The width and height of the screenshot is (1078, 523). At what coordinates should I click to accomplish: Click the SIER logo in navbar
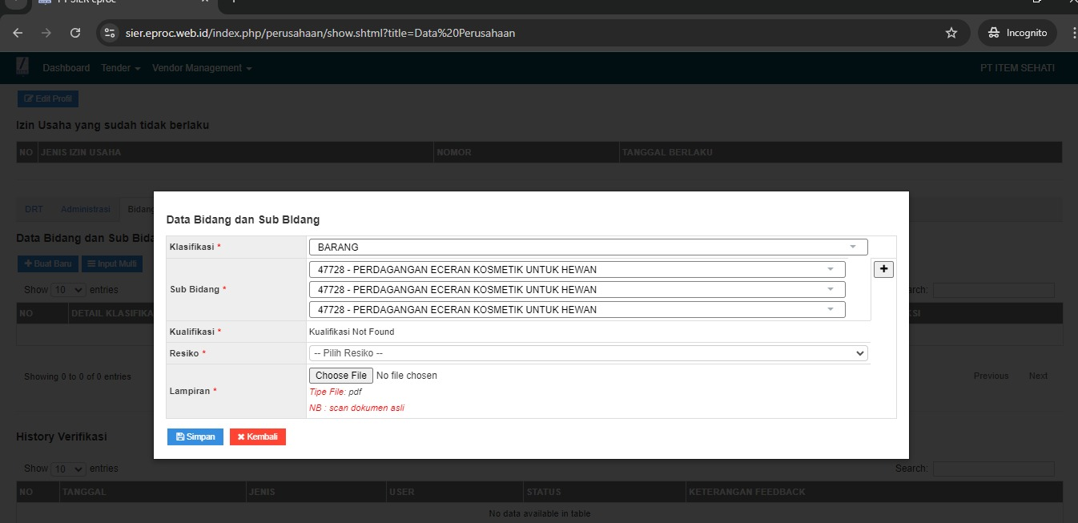(x=22, y=68)
